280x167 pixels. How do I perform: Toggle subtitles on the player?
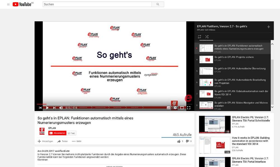(x=168, y=108)
